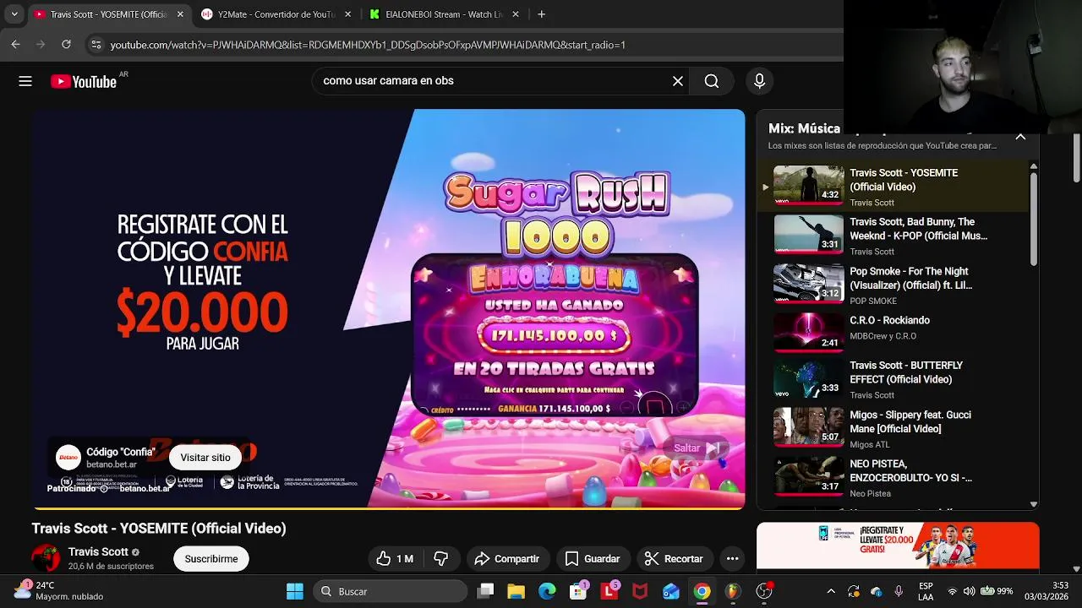Clear the search box with the X
Screen dimensions: 1082x608
pyautogui.click(x=677, y=81)
